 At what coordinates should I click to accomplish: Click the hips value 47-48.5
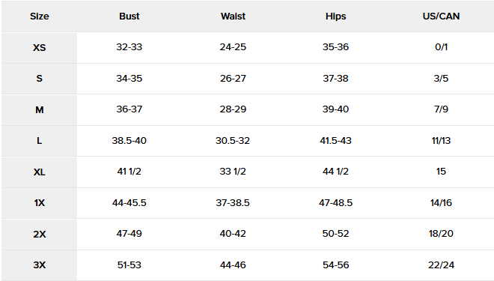click(x=335, y=203)
